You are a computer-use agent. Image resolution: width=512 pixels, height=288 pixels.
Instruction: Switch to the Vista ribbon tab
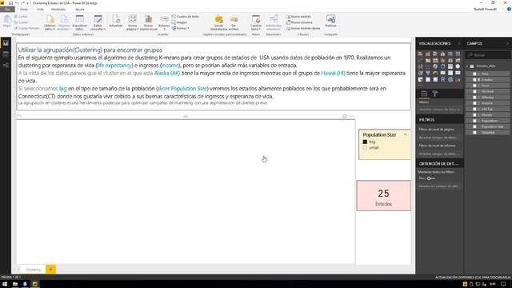(40, 9)
